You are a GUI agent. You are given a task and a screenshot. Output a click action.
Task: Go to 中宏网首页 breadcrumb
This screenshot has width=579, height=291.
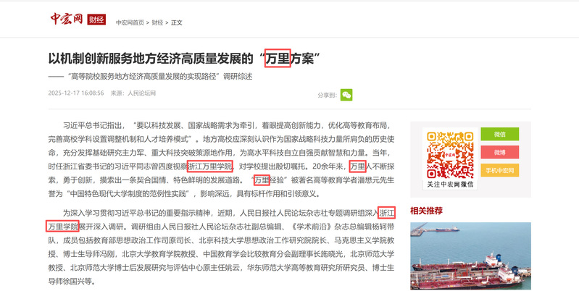130,22
